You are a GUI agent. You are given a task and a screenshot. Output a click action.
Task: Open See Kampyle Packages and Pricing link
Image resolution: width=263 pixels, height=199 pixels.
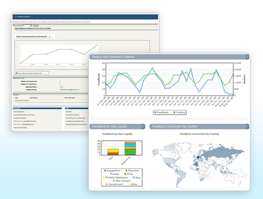pyautogui.click(x=24, y=115)
